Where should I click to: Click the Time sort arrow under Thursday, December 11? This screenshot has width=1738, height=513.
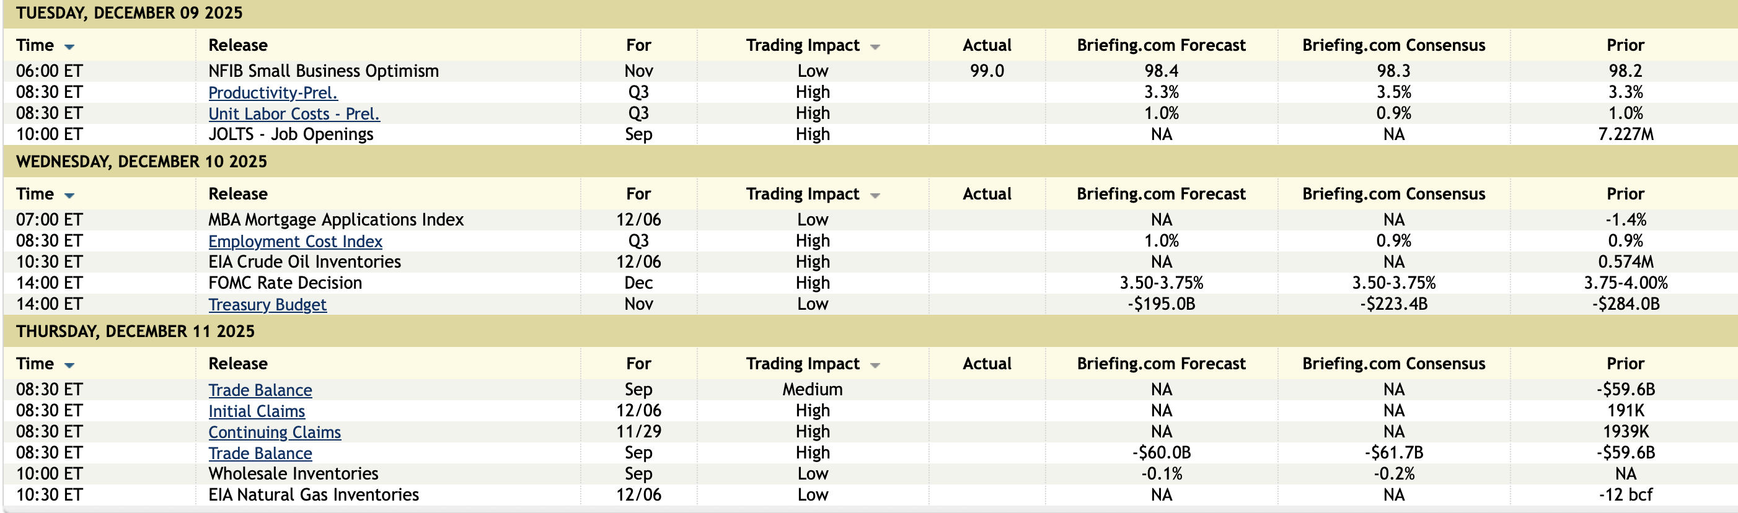(69, 366)
